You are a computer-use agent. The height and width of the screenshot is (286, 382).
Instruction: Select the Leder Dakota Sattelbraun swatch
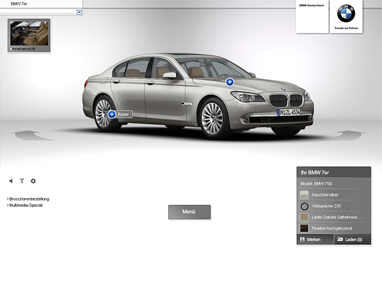pyautogui.click(x=304, y=217)
